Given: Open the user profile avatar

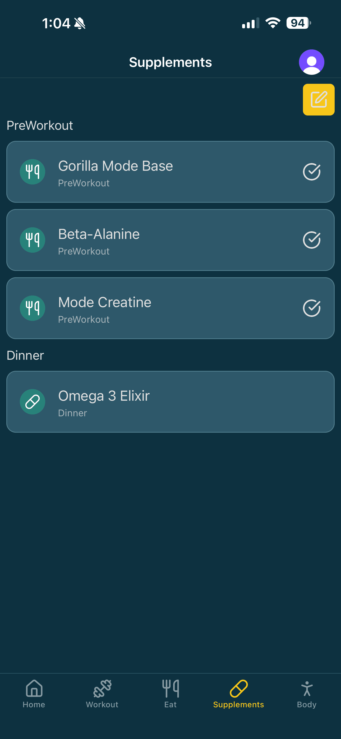Looking at the screenshot, I should [311, 62].
